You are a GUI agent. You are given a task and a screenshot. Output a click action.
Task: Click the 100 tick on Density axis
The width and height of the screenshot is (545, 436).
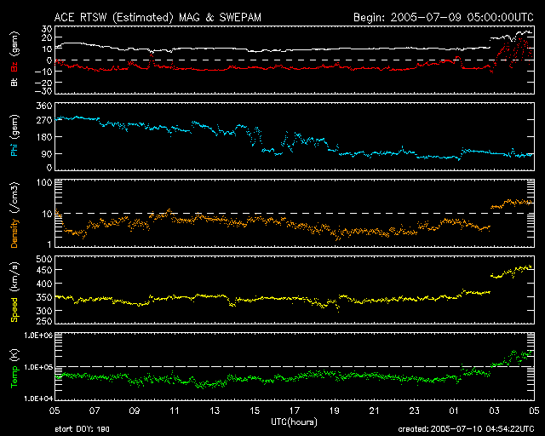click(x=43, y=182)
